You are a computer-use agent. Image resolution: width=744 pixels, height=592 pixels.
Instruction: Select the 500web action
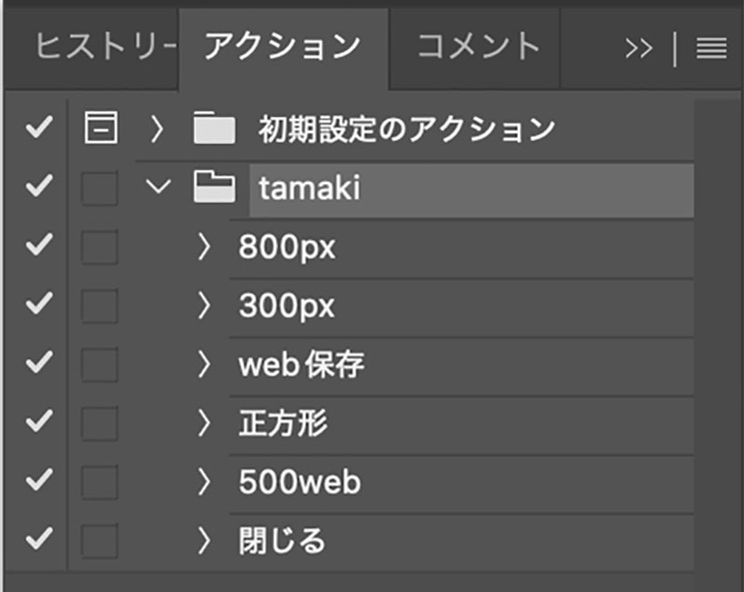[x=299, y=482]
